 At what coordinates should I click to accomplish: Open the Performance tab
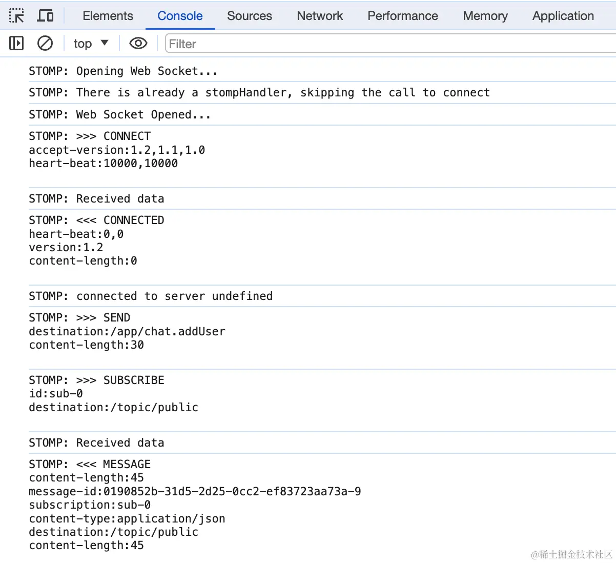pos(403,16)
